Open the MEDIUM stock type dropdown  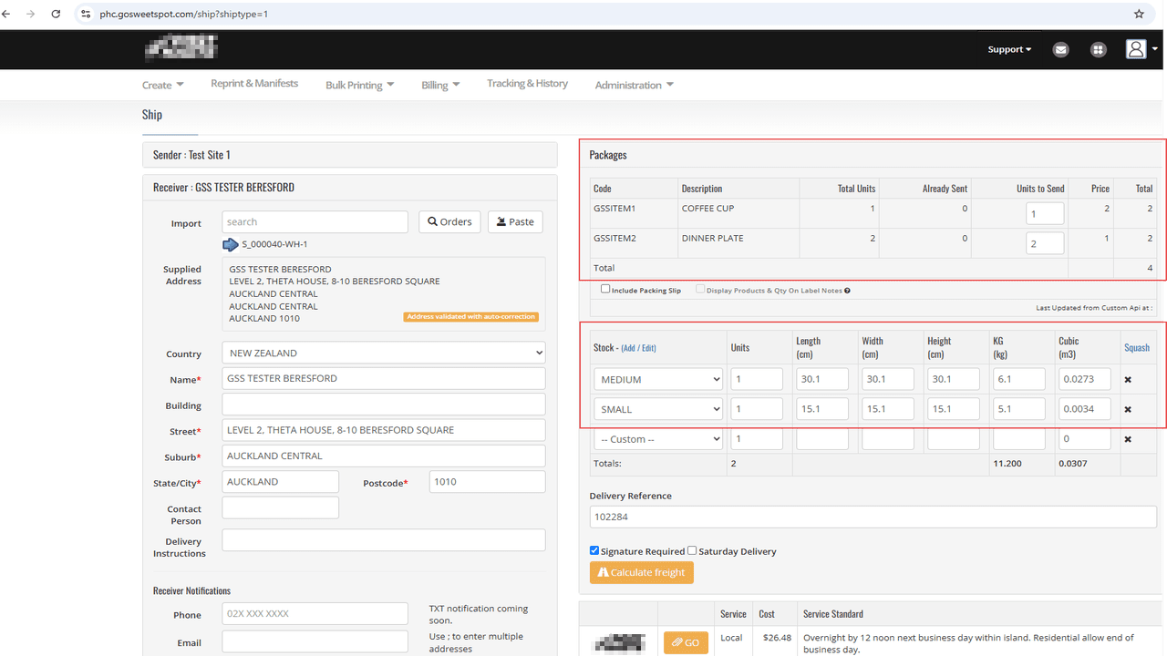click(x=658, y=379)
